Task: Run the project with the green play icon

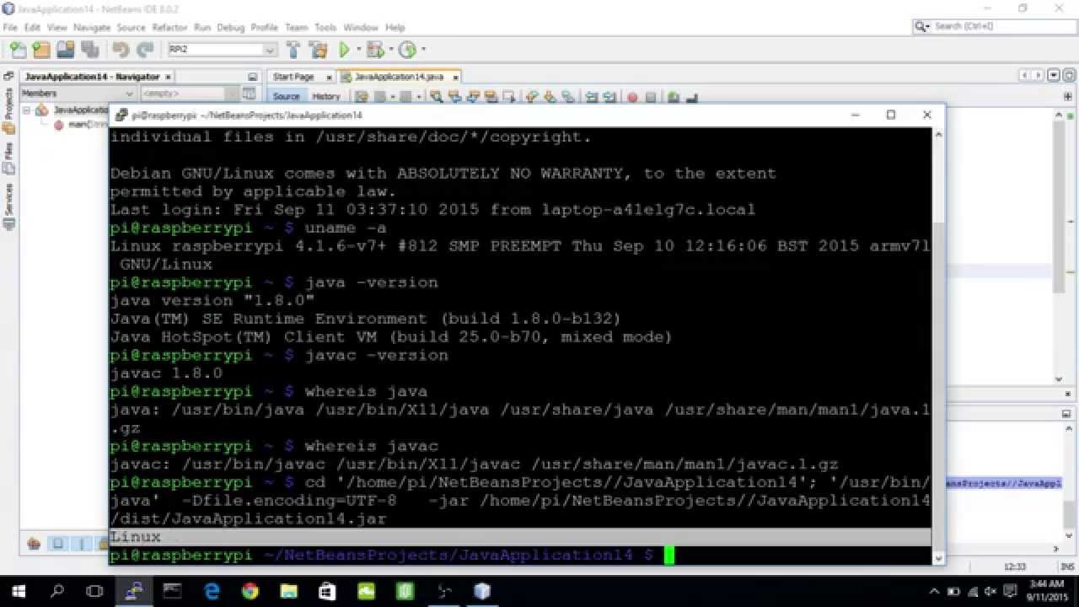Action: (344, 50)
